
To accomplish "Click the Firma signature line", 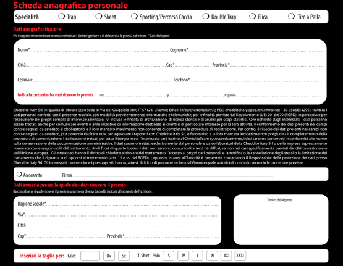I will (172, 175).
